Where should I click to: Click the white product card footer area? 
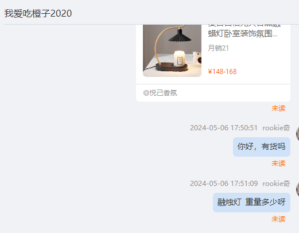click(x=213, y=93)
